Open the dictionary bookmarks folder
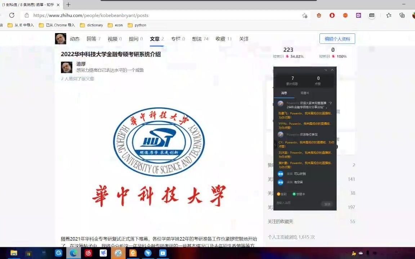Viewport: 415px width, 259px height. (92, 25)
